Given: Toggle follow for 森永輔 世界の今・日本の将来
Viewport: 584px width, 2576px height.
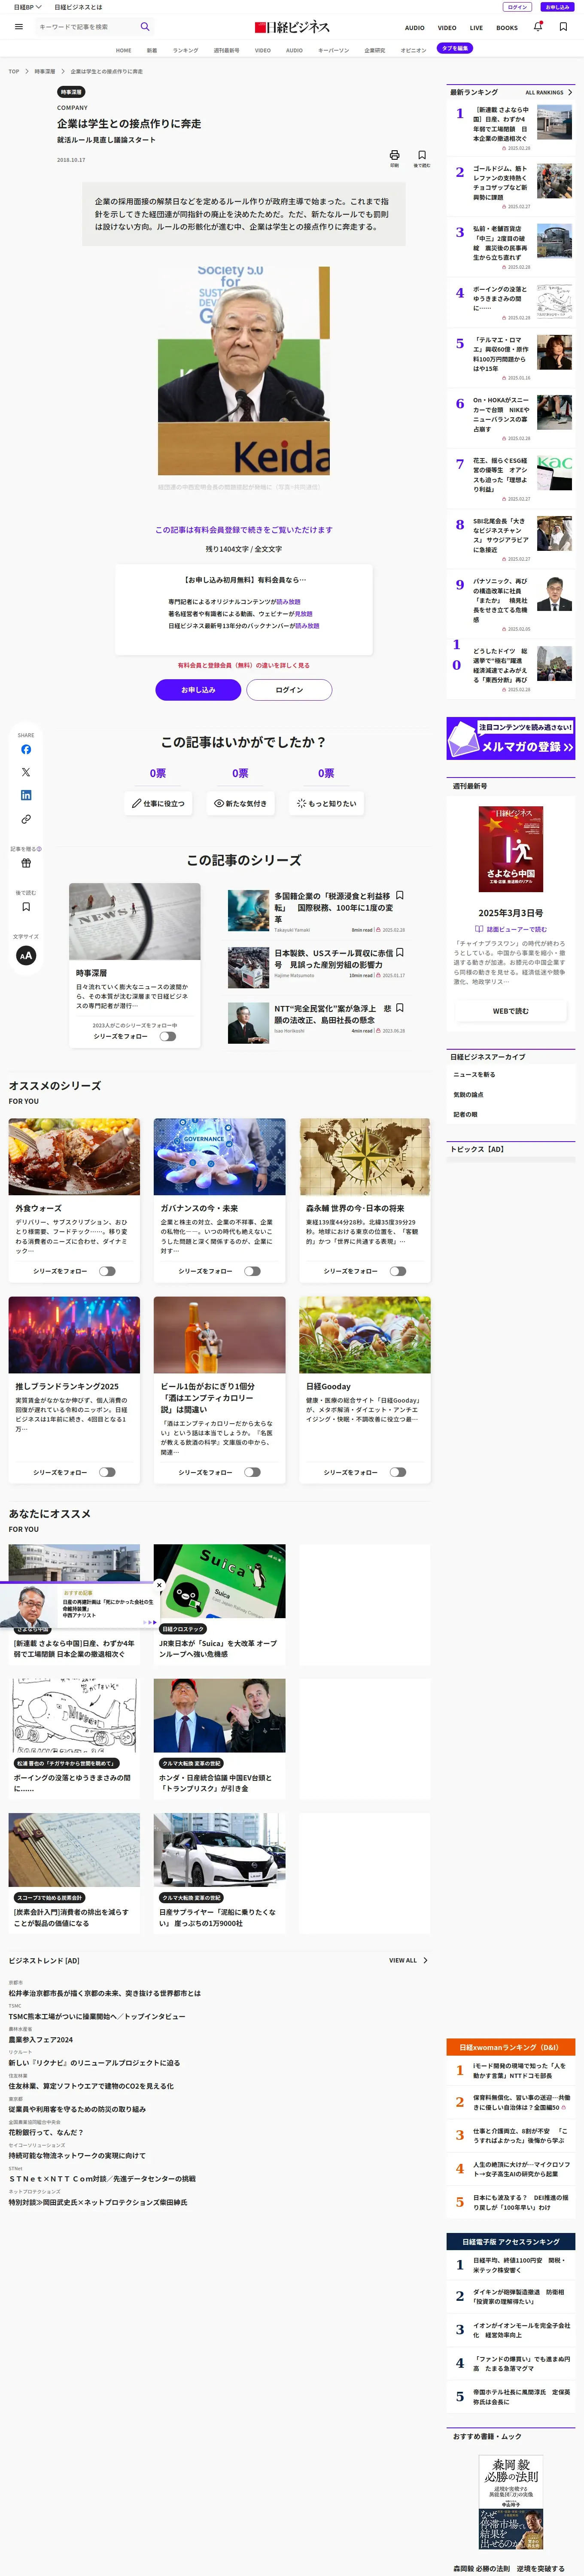Looking at the screenshot, I should (x=398, y=1271).
